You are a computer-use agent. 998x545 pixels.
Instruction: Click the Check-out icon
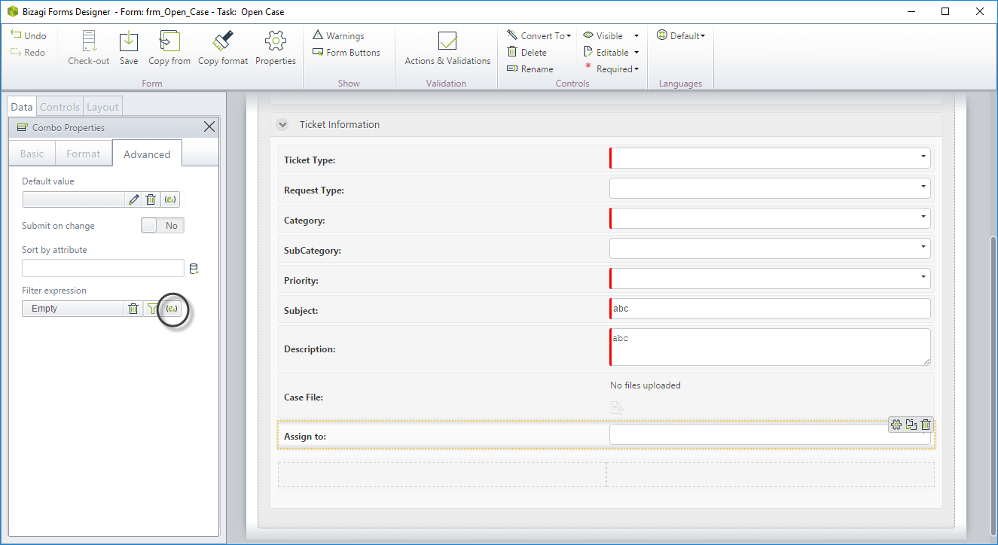89,42
